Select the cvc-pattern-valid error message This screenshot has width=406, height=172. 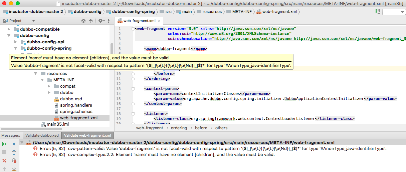(x=213, y=148)
